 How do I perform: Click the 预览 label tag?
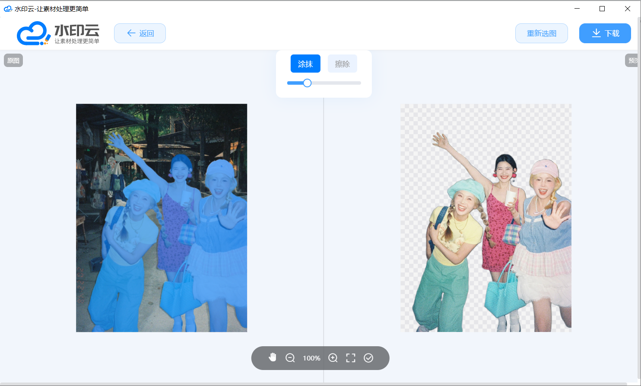632,61
